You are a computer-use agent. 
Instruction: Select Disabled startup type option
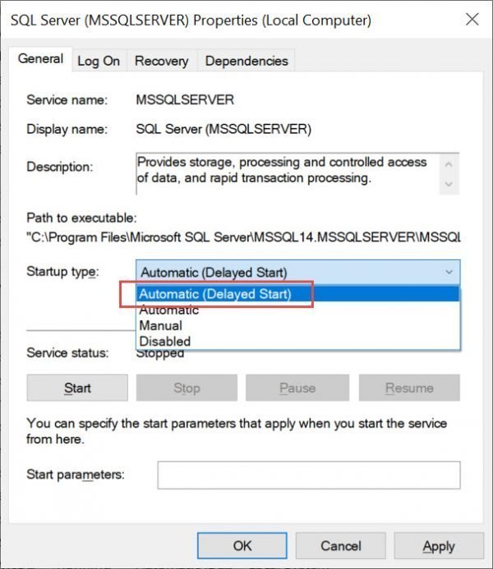click(164, 341)
